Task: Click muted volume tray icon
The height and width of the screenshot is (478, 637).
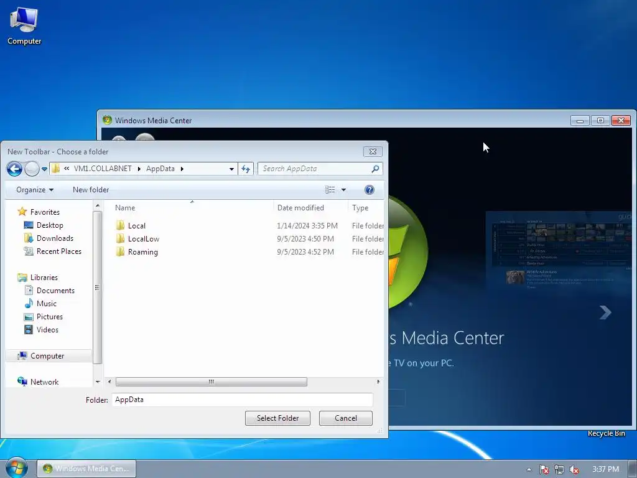Action: (x=574, y=469)
